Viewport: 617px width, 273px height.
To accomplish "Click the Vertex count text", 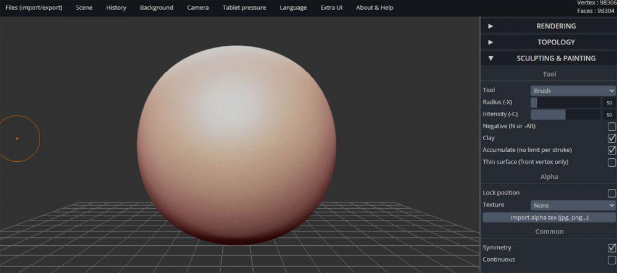I will coord(597,2).
